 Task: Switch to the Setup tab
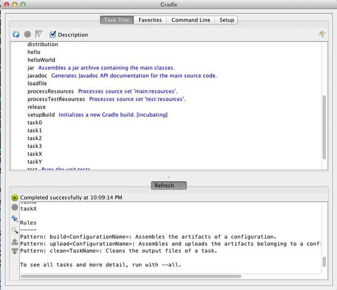click(x=227, y=20)
